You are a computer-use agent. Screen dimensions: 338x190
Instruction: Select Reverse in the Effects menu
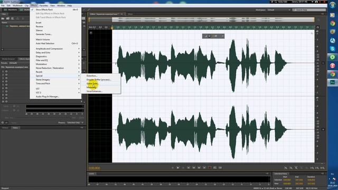pyautogui.click(x=55, y=26)
